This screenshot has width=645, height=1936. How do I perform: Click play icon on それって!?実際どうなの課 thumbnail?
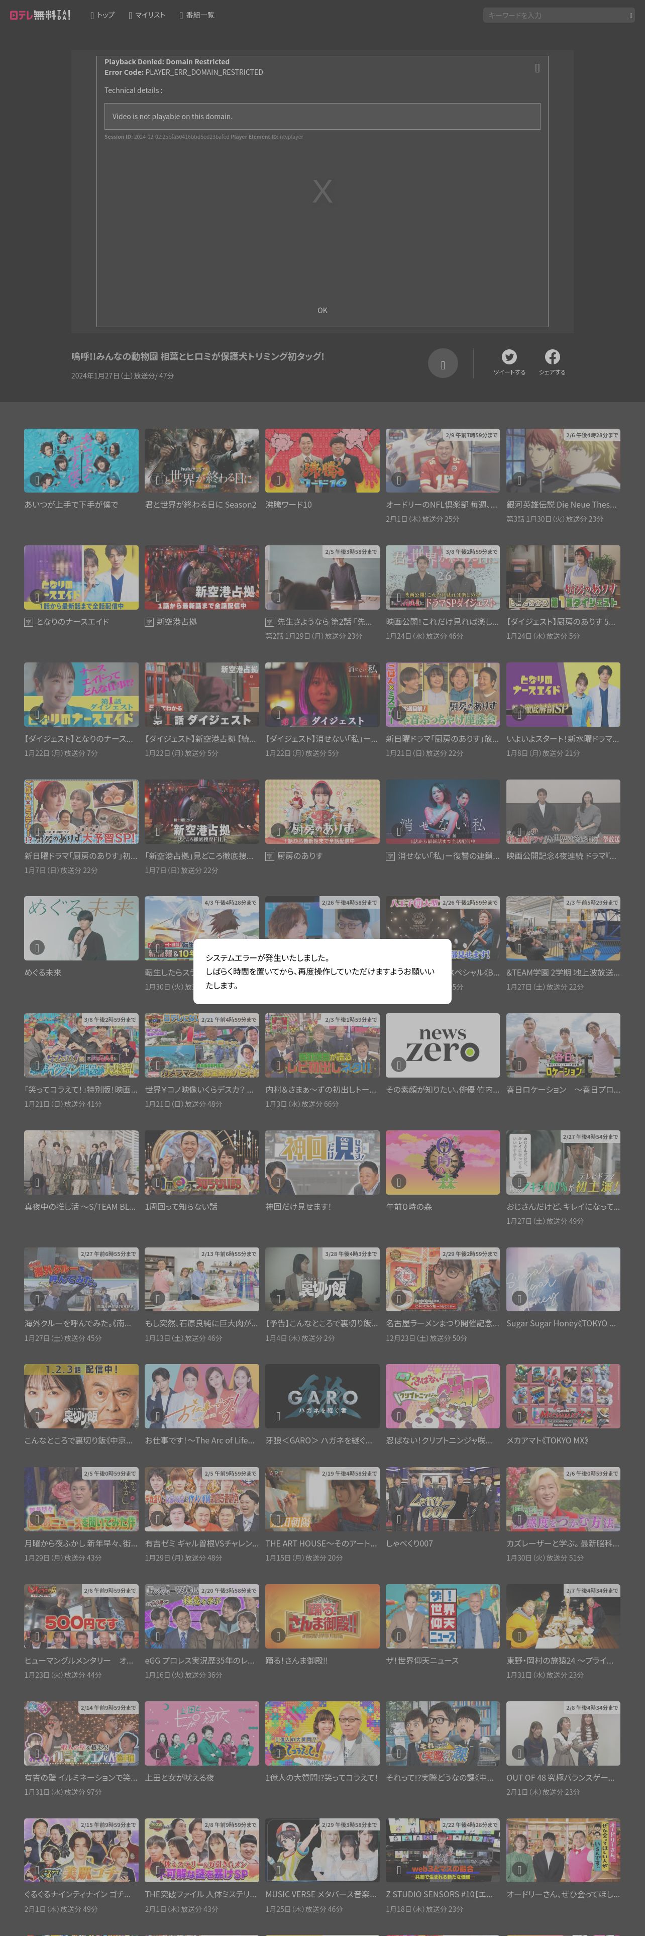click(x=399, y=1754)
